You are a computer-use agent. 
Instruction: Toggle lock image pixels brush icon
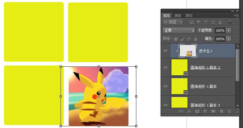(182, 39)
